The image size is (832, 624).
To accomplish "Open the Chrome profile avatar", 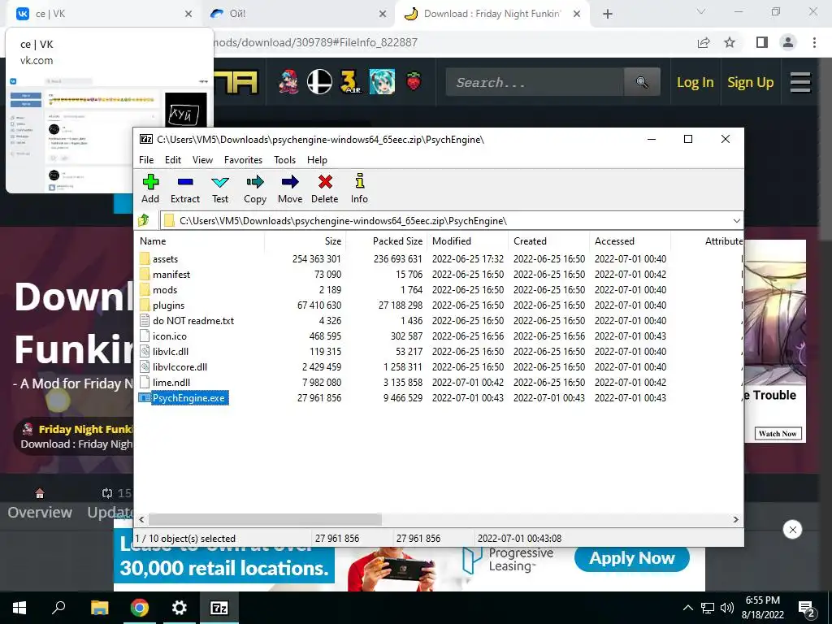I will [x=788, y=42].
